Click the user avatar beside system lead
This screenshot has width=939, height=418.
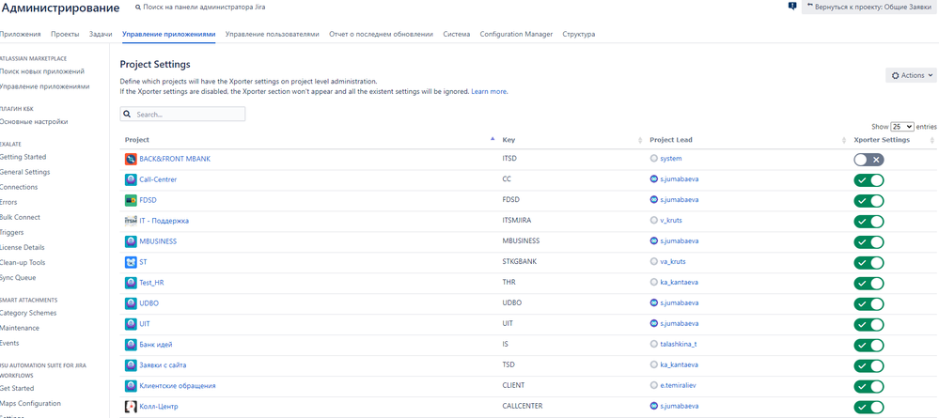[x=653, y=159]
